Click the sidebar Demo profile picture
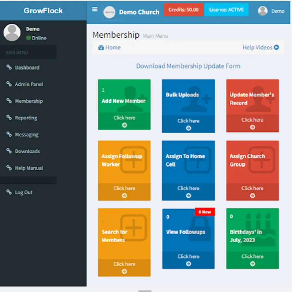 12,32
